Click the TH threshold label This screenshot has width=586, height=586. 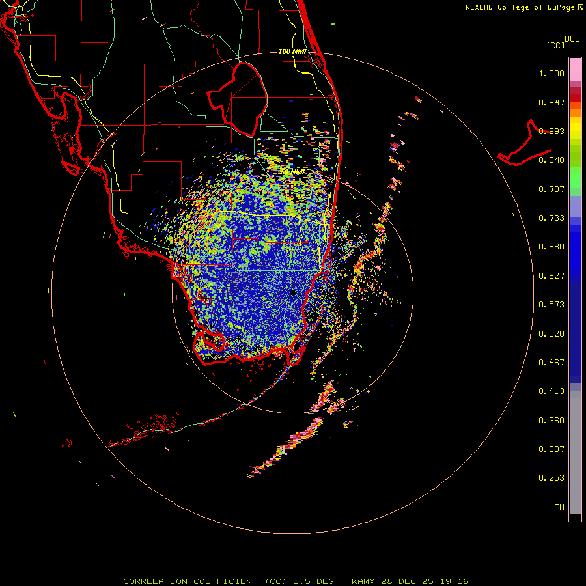[x=559, y=507]
